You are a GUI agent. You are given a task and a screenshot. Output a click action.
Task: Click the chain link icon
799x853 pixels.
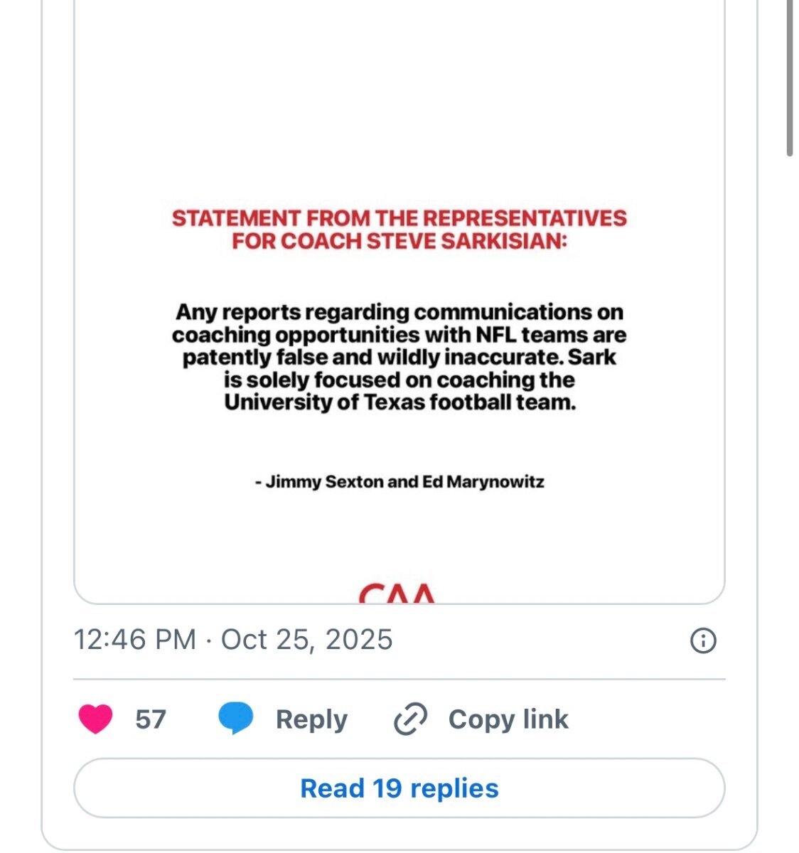[410, 719]
